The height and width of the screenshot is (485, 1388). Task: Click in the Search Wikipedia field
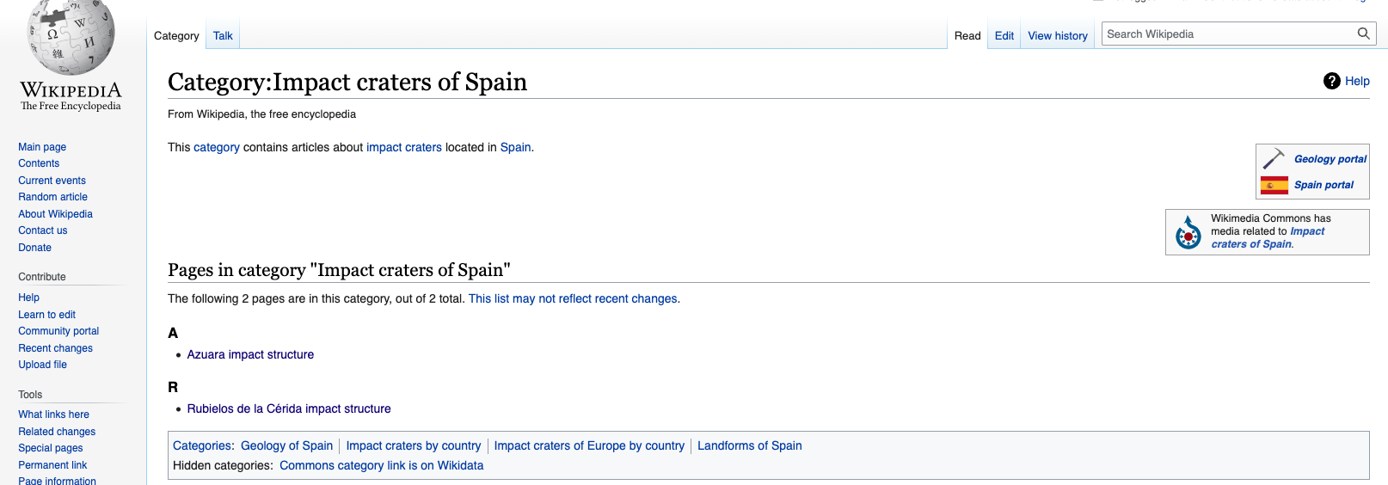pos(1228,34)
